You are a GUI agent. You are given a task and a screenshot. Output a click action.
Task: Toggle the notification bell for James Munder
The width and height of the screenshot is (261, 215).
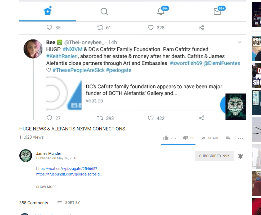click(x=240, y=156)
